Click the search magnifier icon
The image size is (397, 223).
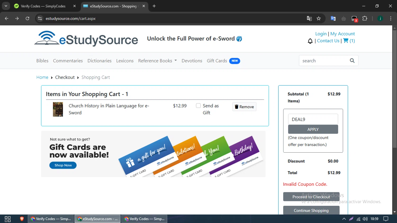[352, 61]
